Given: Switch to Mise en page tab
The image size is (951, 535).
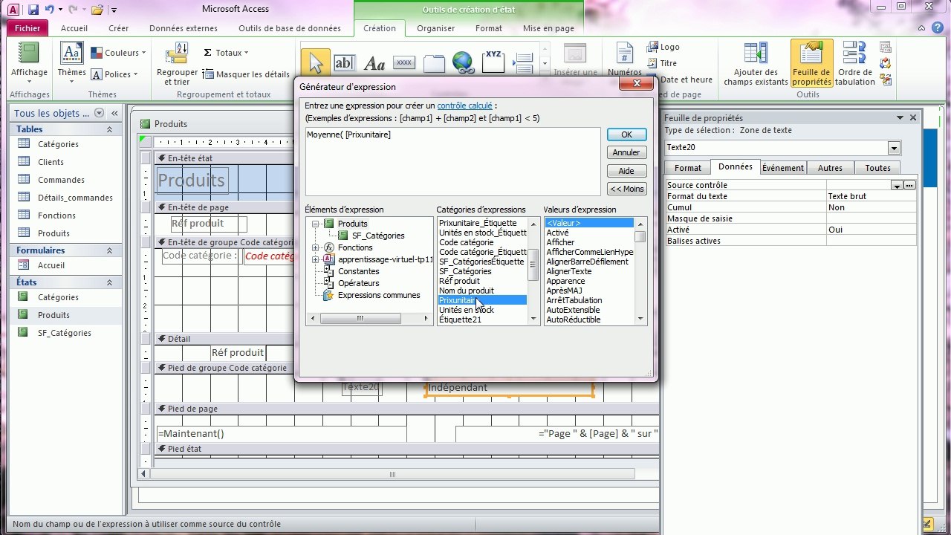Looking at the screenshot, I should coord(548,28).
